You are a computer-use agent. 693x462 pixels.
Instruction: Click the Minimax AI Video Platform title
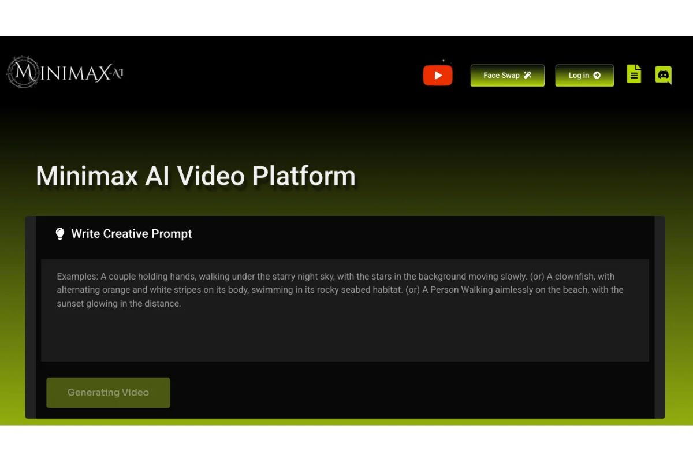[195, 176]
